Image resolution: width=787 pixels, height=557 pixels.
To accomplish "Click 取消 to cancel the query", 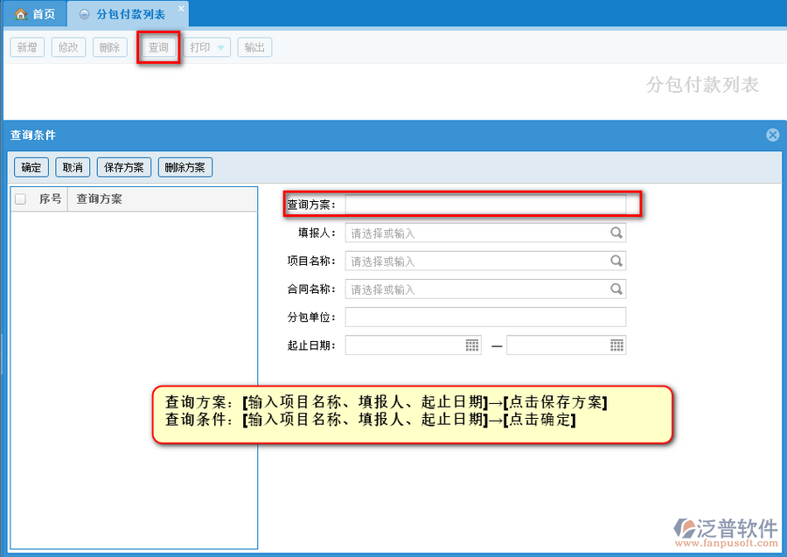I will pyautogui.click(x=73, y=167).
